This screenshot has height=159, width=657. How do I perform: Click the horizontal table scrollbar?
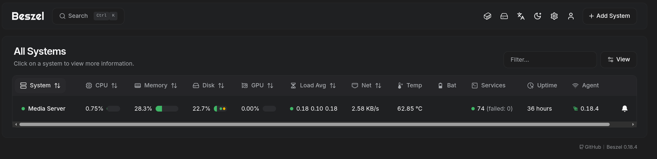point(314,124)
